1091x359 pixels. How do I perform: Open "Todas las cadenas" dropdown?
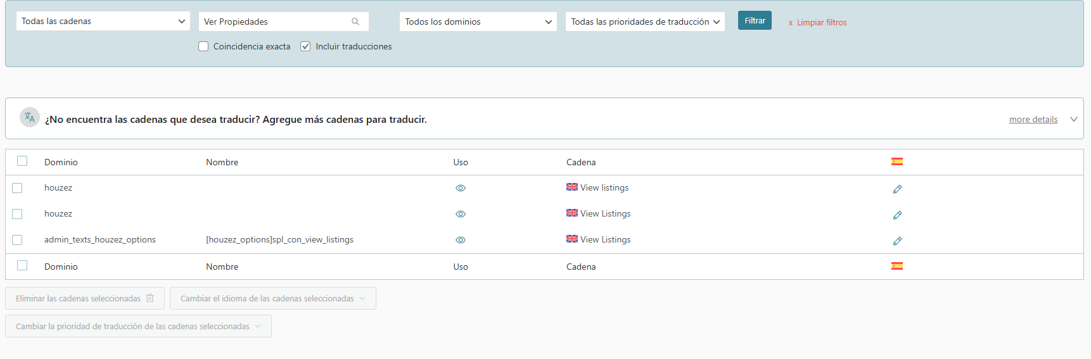pyautogui.click(x=103, y=21)
